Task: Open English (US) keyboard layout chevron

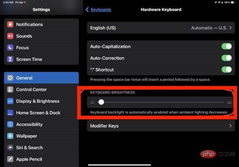Action: (x=230, y=28)
